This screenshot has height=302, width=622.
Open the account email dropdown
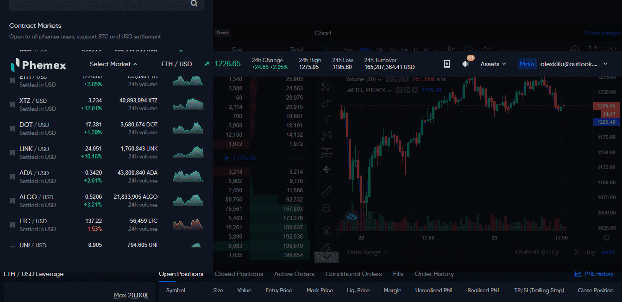click(574, 64)
